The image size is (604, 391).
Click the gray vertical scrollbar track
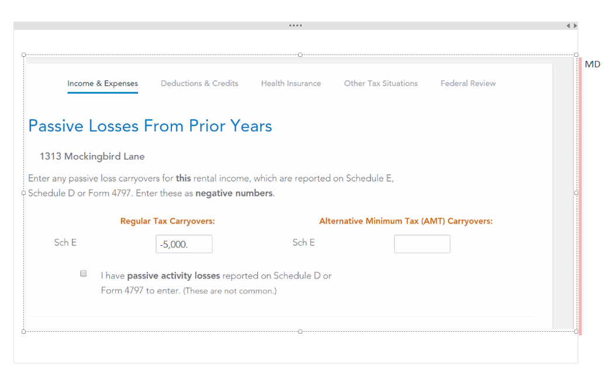click(563, 196)
